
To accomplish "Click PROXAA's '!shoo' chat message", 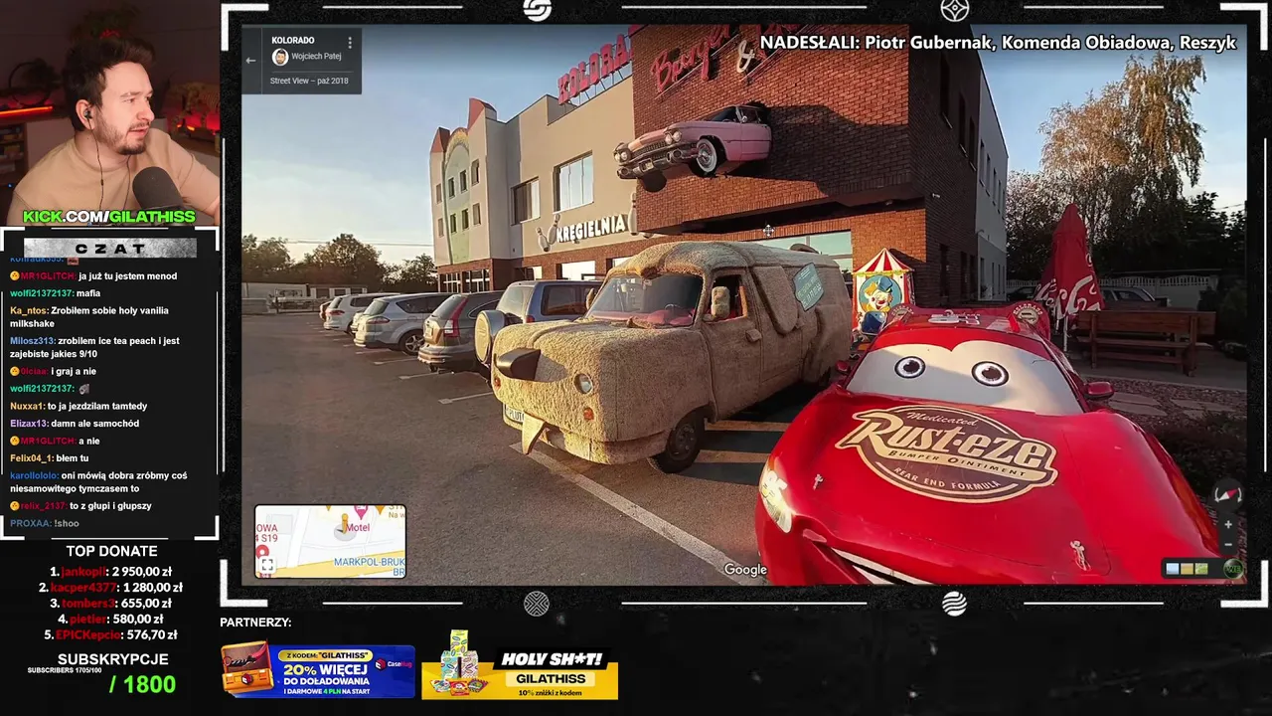I will [45, 523].
